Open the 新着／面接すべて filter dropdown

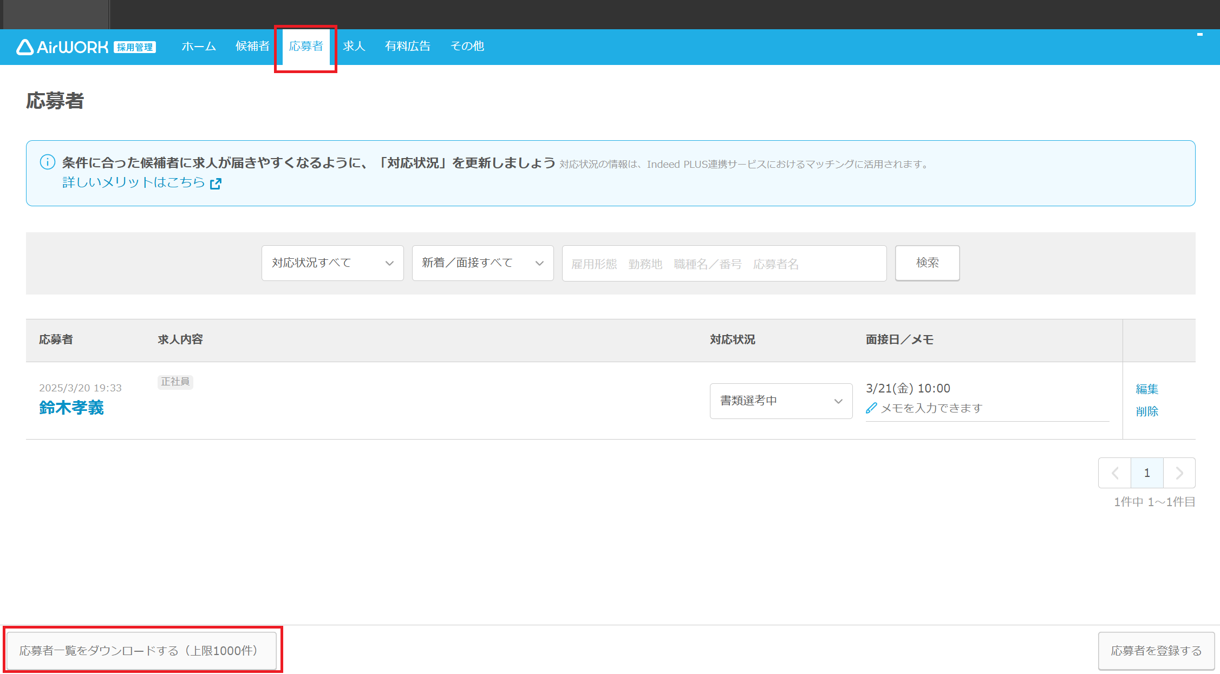click(x=482, y=263)
